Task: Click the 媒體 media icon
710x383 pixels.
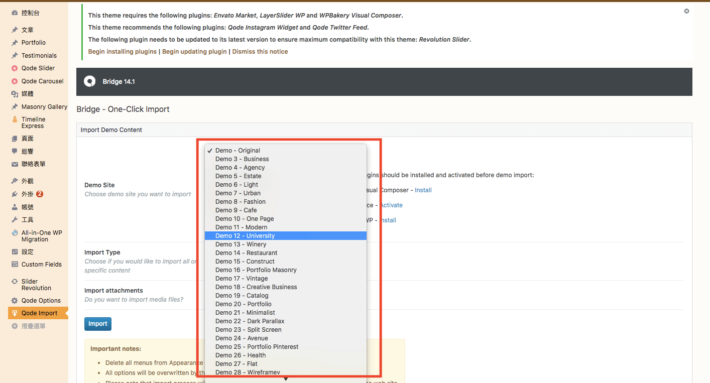Action: (x=15, y=94)
